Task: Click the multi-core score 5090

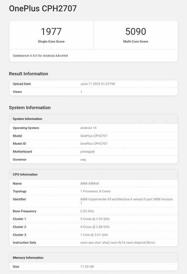Action: click(x=135, y=31)
